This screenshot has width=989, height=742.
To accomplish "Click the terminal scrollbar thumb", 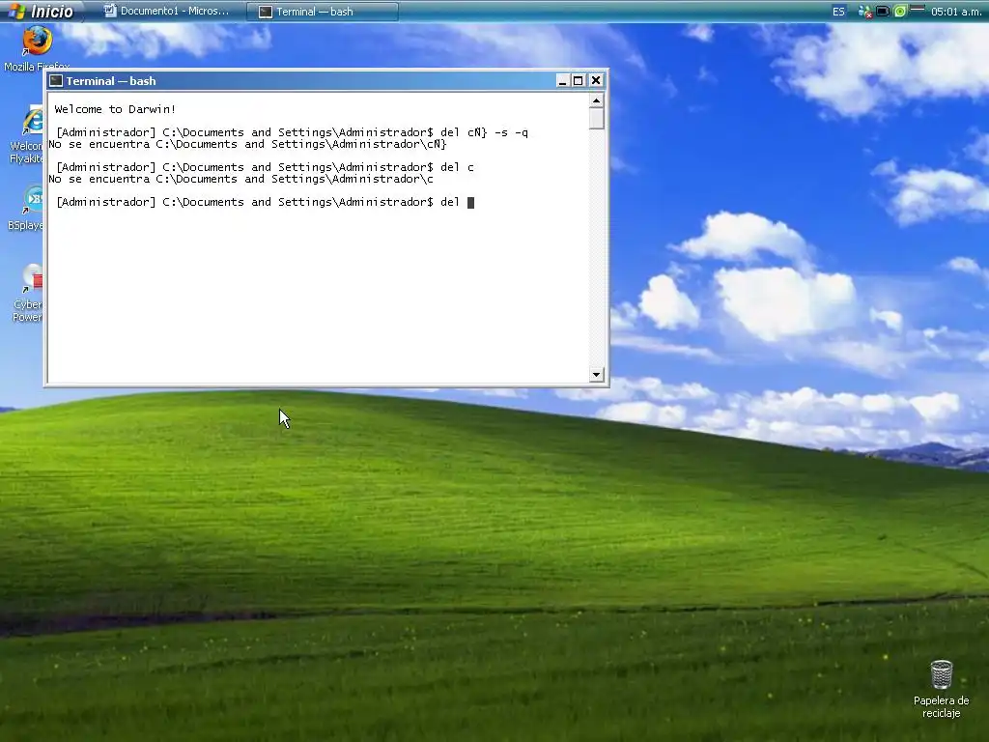I will tap(596, 119).
